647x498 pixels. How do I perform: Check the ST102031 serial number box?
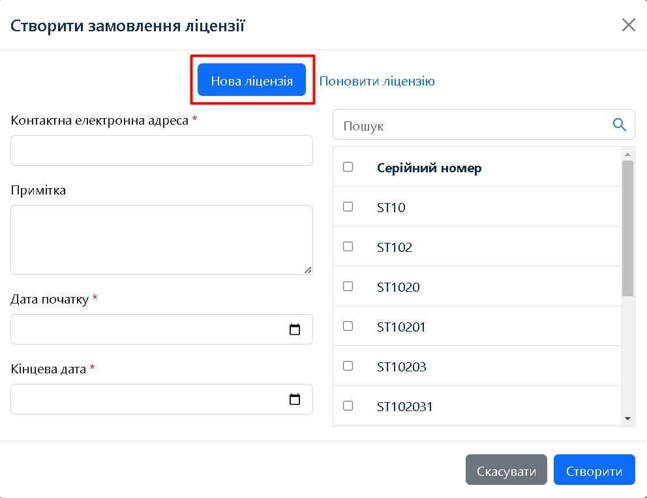[x=348, y=406]
